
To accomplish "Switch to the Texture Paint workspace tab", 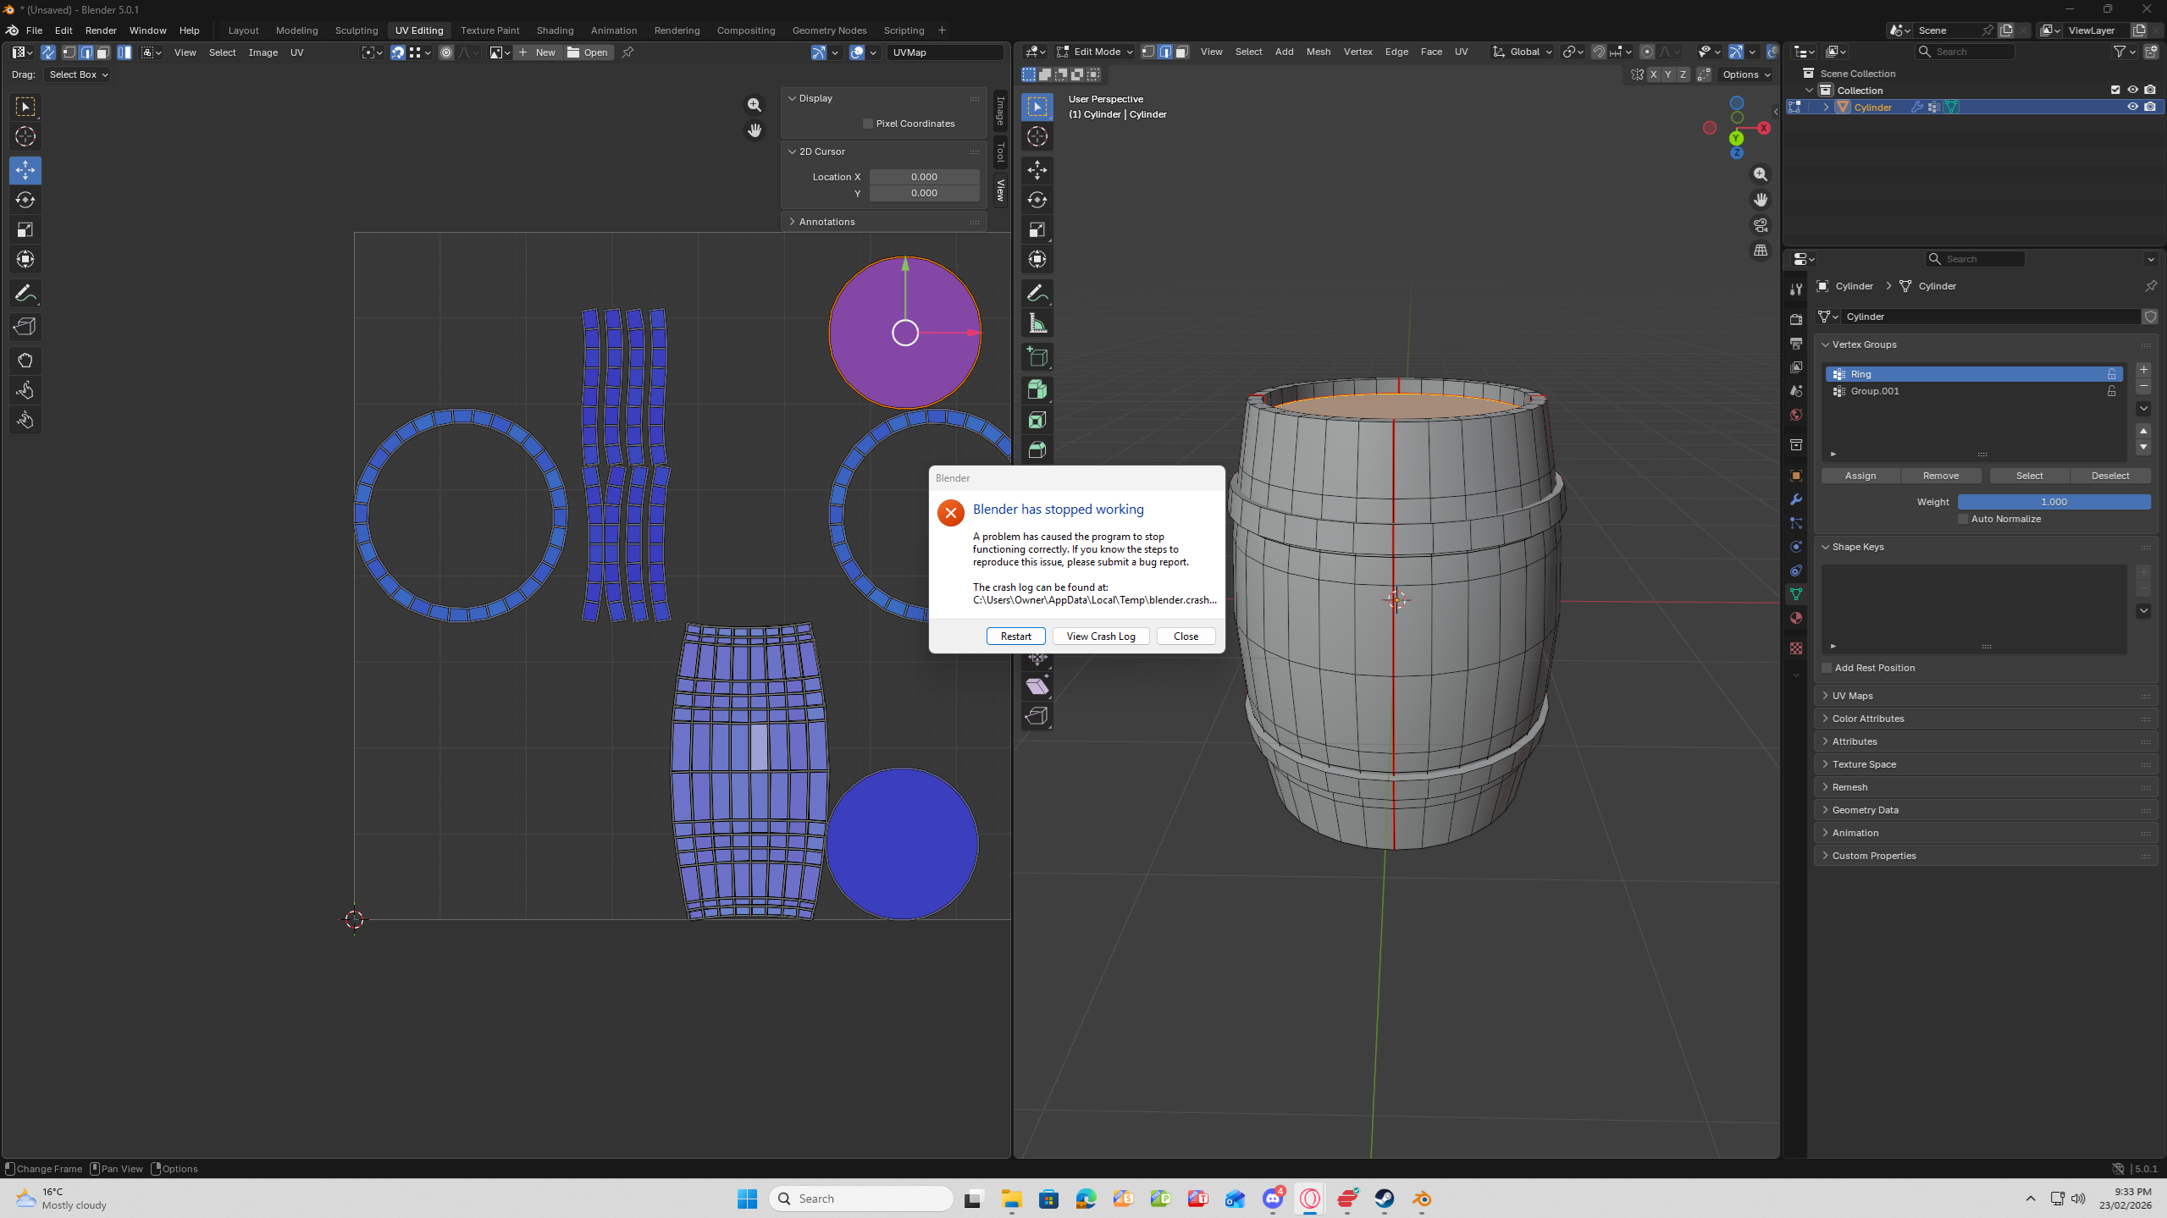I will tap(489, 30).
